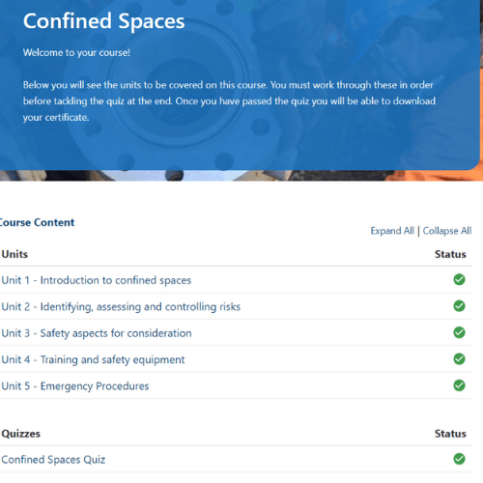The image size is (483, 483).
Task: Click the Units column header
Action: (14, 254)
